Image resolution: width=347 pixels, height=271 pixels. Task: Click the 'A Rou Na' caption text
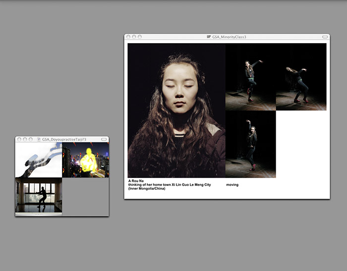[136, 181]
